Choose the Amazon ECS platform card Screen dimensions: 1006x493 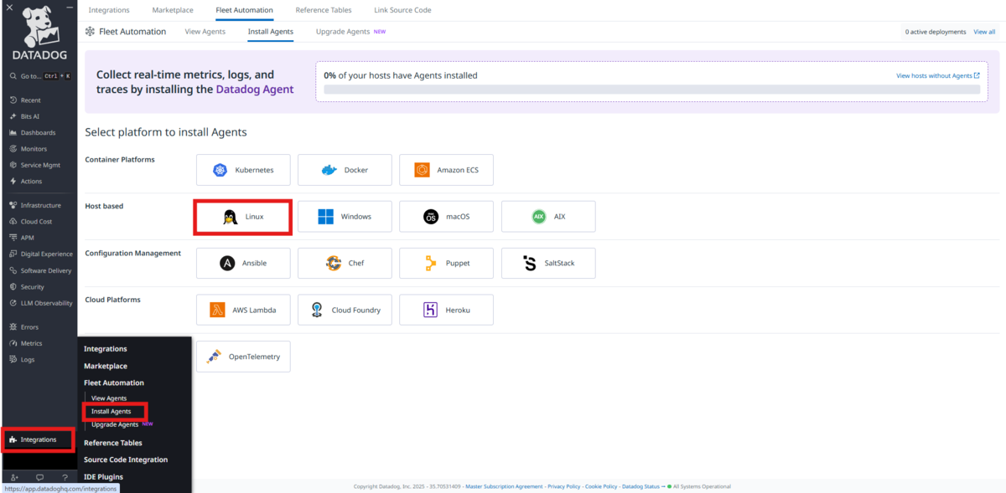[x=446, y=170]
